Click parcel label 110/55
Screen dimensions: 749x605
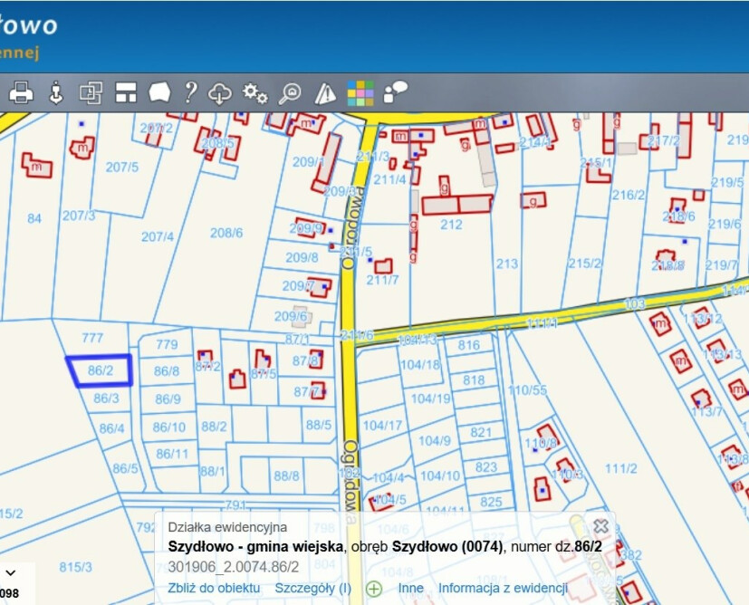527,390
